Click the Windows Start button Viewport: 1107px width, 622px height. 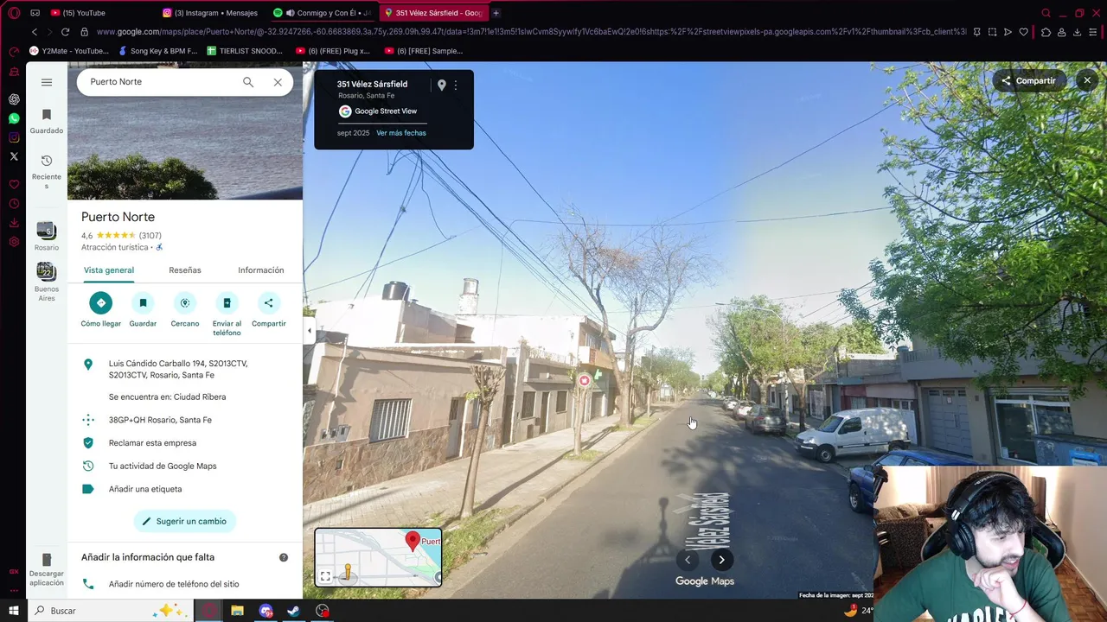[x=14, y=611]
